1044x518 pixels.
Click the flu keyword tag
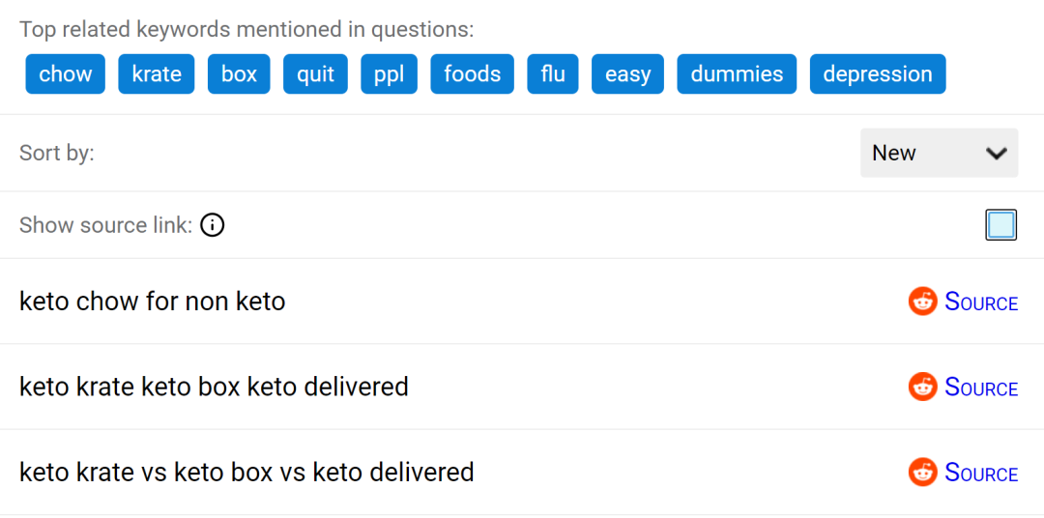tap(553, 74)
